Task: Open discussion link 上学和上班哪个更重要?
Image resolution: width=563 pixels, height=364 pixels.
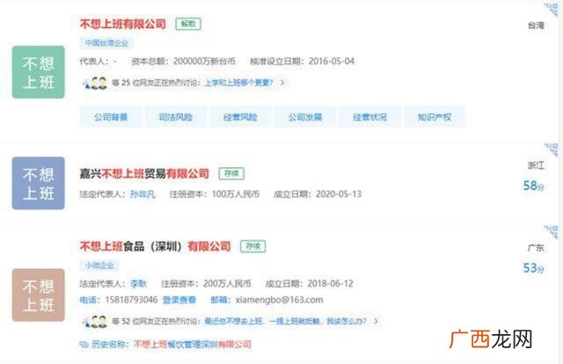Action: (238, 83)
